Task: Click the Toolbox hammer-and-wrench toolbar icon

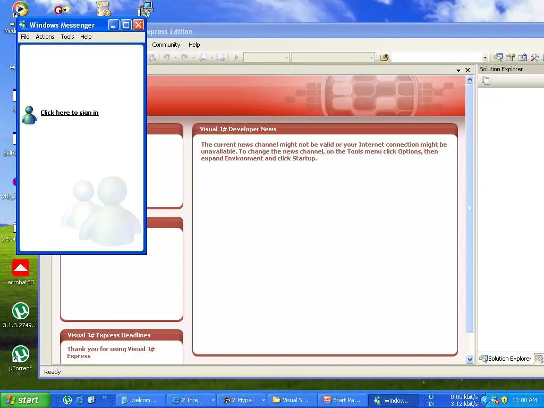Action: pyautogui.click(x=534, y=57)
